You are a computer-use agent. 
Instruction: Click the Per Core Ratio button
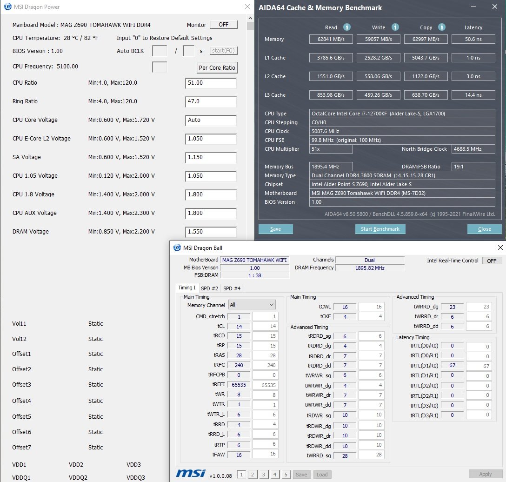pyautogui.click(x=217, y=68)
